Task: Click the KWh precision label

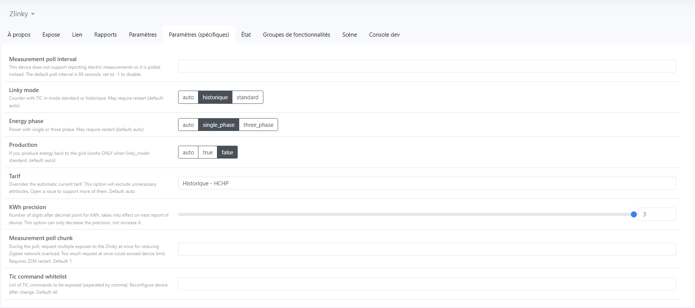Action: point(28,207)
